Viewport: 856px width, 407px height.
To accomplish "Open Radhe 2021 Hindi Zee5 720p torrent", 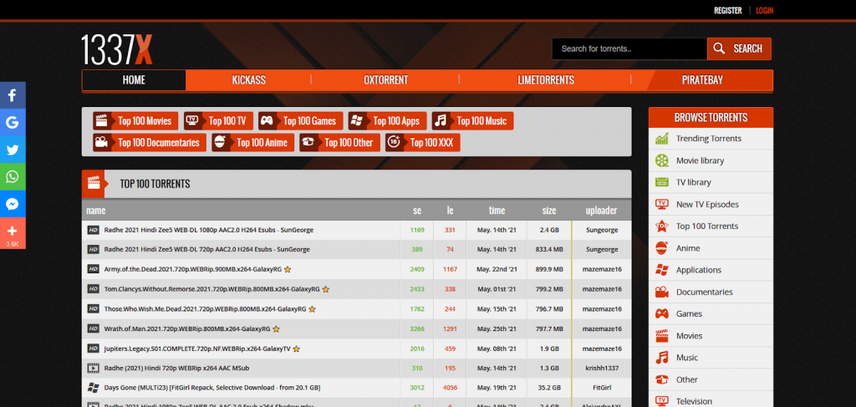I will [207, 249].
